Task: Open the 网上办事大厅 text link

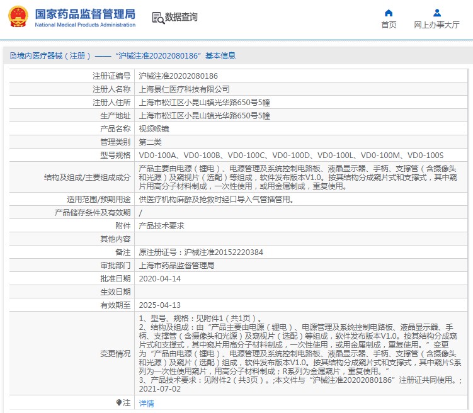Action: point(436,25)
